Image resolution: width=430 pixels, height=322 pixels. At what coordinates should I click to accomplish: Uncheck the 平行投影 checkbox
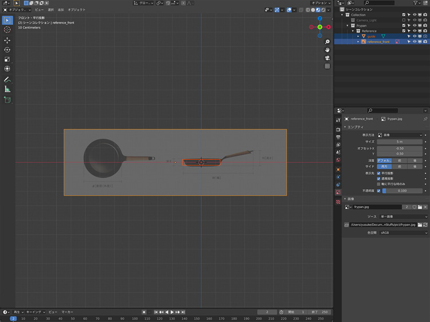tap(378, 173)
